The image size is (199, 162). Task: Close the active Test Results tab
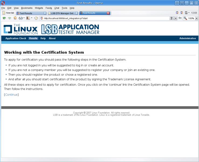108,13
